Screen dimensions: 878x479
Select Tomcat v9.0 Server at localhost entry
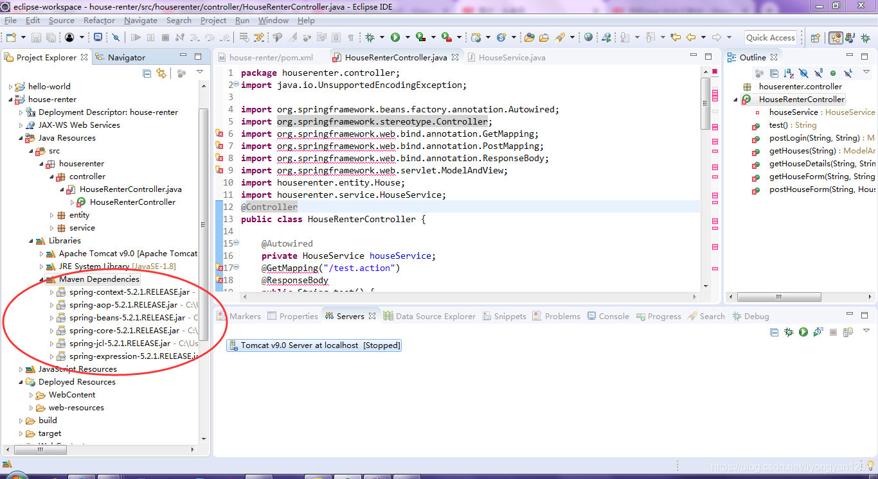[x=314, y=345]
